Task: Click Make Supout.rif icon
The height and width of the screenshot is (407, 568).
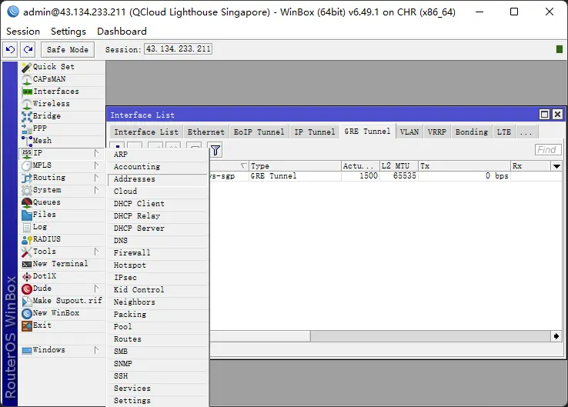Action: (x=27, y=301)
